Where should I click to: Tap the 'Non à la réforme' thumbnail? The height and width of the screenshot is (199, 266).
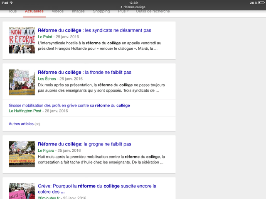22,40
